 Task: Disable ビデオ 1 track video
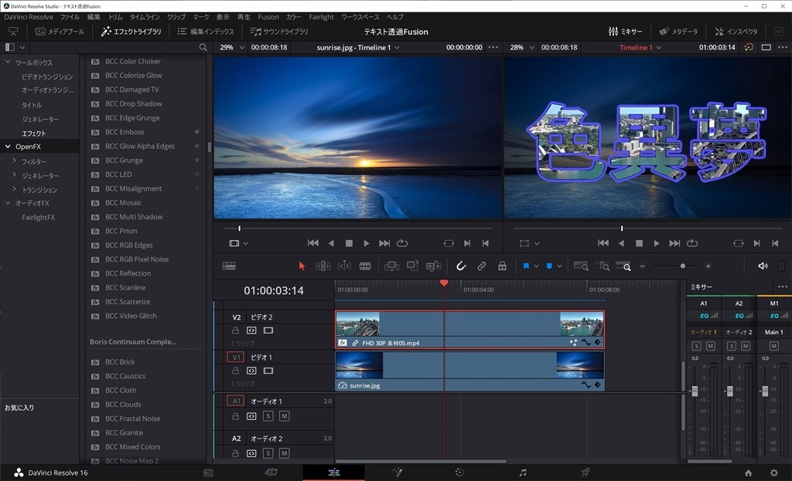[x=268, y=371]
